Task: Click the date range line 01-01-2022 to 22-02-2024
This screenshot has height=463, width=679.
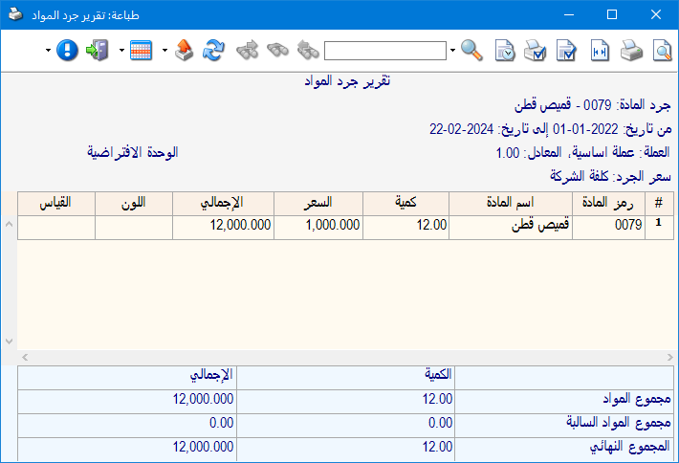Action: pyautogui.click(x=551, y=129)
